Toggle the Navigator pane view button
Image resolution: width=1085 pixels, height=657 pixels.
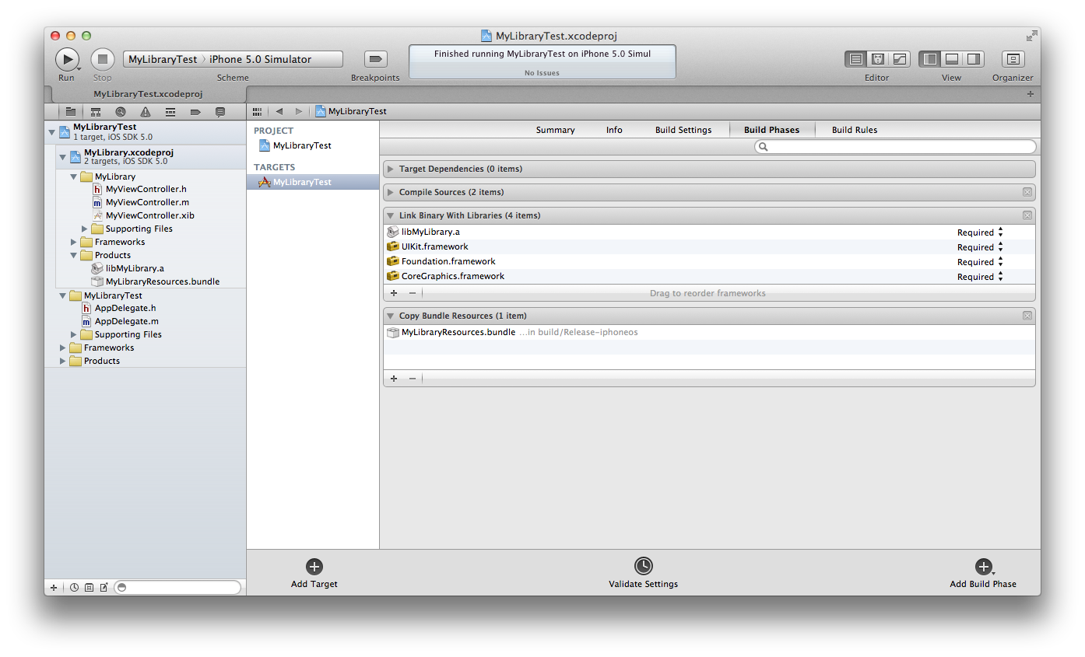[x=929, y=59]
